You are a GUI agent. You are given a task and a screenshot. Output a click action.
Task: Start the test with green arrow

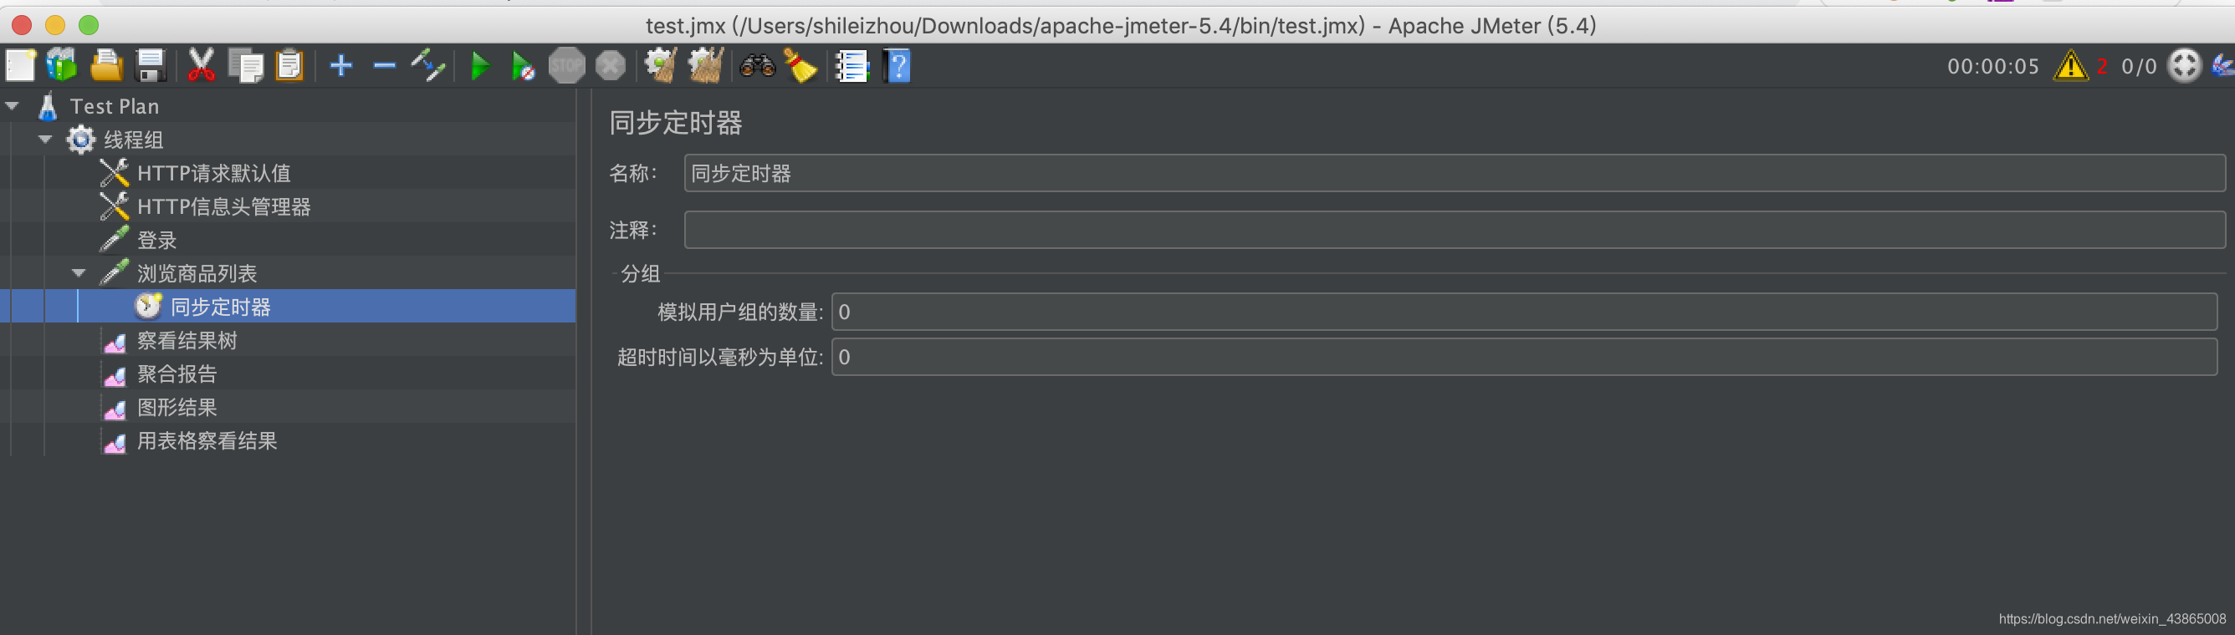point(479,66)
